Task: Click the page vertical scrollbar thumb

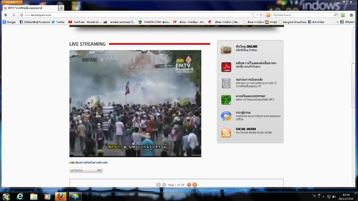Action: [x=354, y=85]
